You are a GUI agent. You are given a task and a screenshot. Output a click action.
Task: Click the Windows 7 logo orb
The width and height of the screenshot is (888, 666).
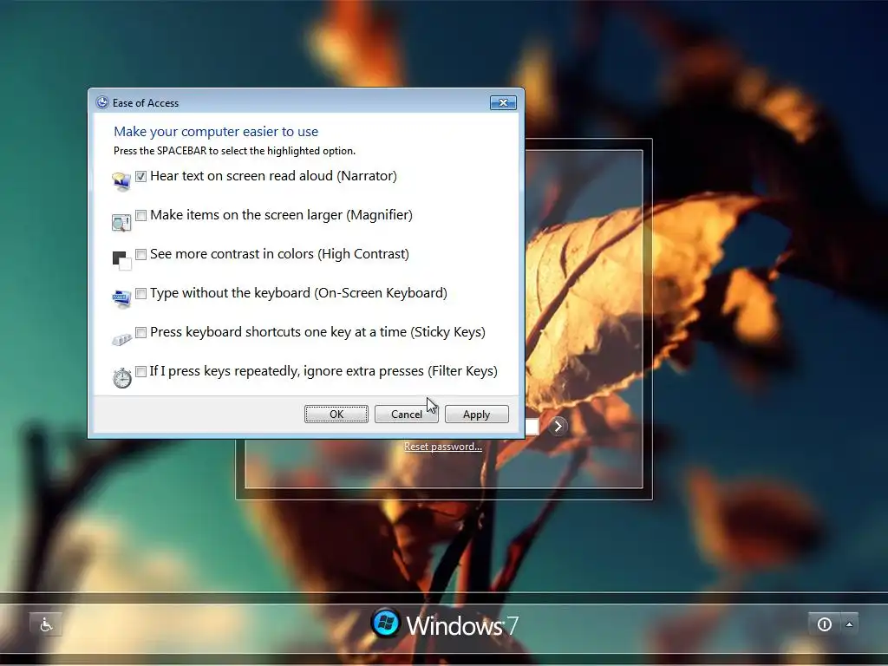point(386,624)
